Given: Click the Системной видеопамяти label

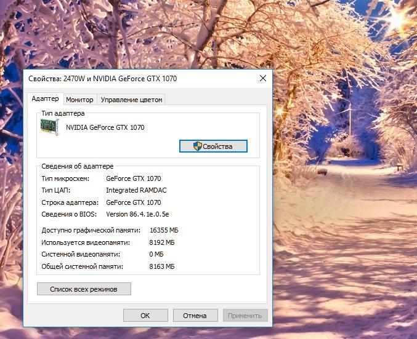Looking at the screenshot, I should tap(81, 254).
